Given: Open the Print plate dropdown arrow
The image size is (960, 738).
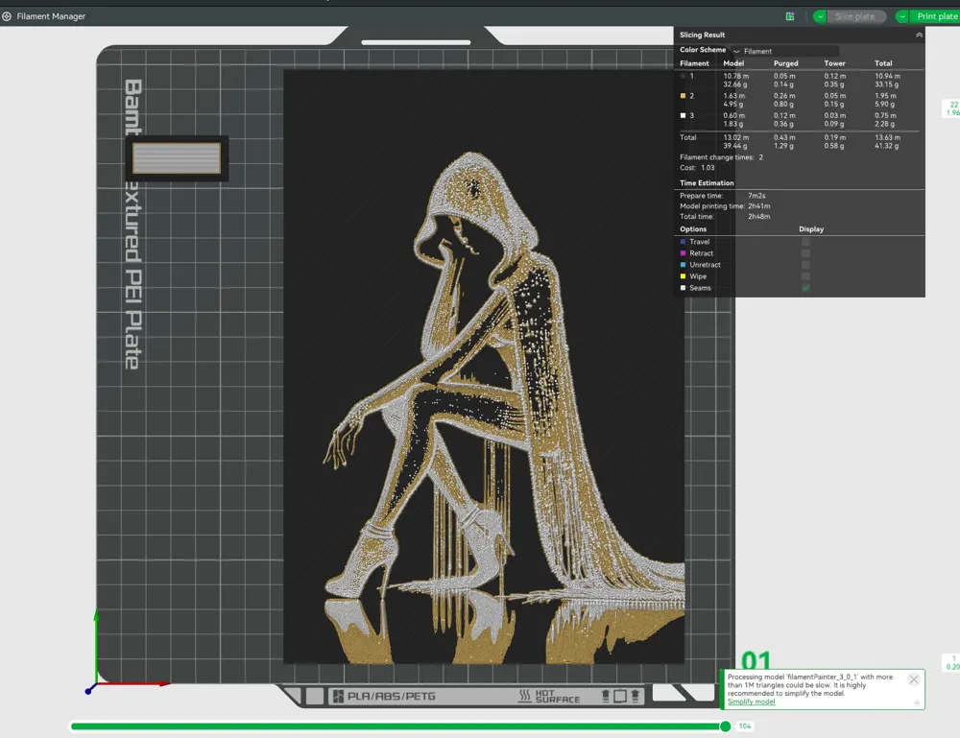Looking at the screenshot, I should click(901, 16).
